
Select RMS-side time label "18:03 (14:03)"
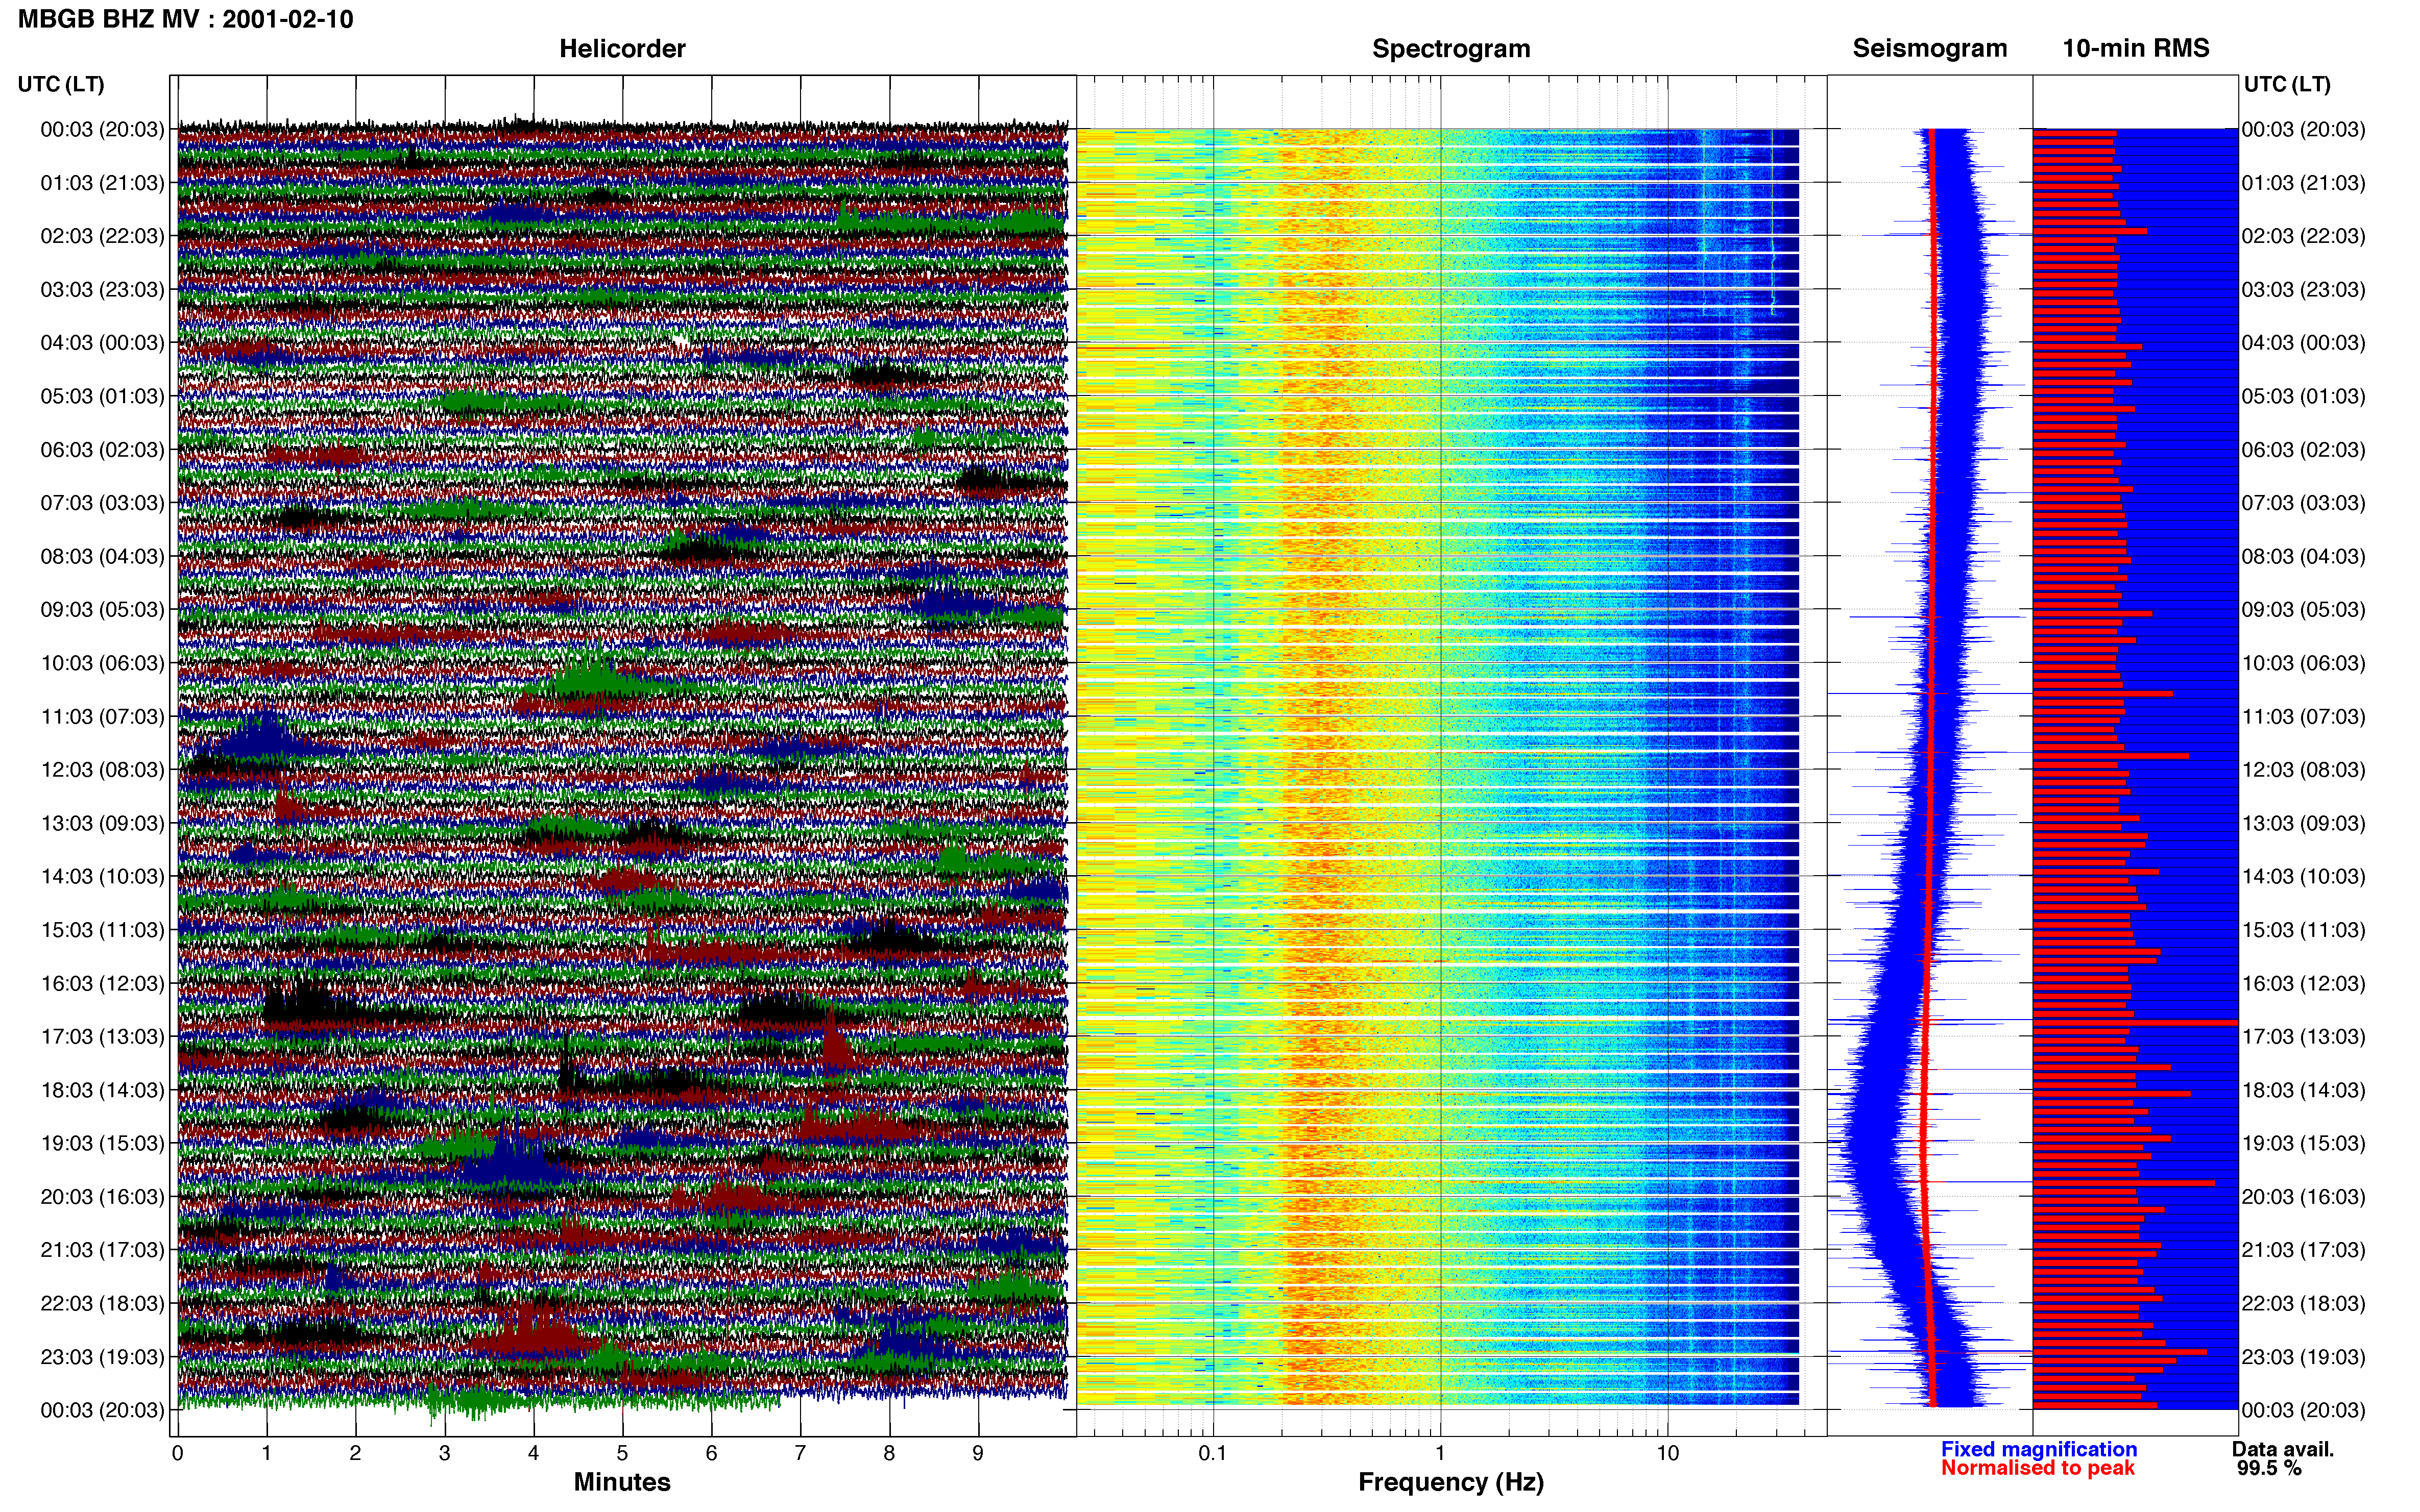tap(2304, 1090)
